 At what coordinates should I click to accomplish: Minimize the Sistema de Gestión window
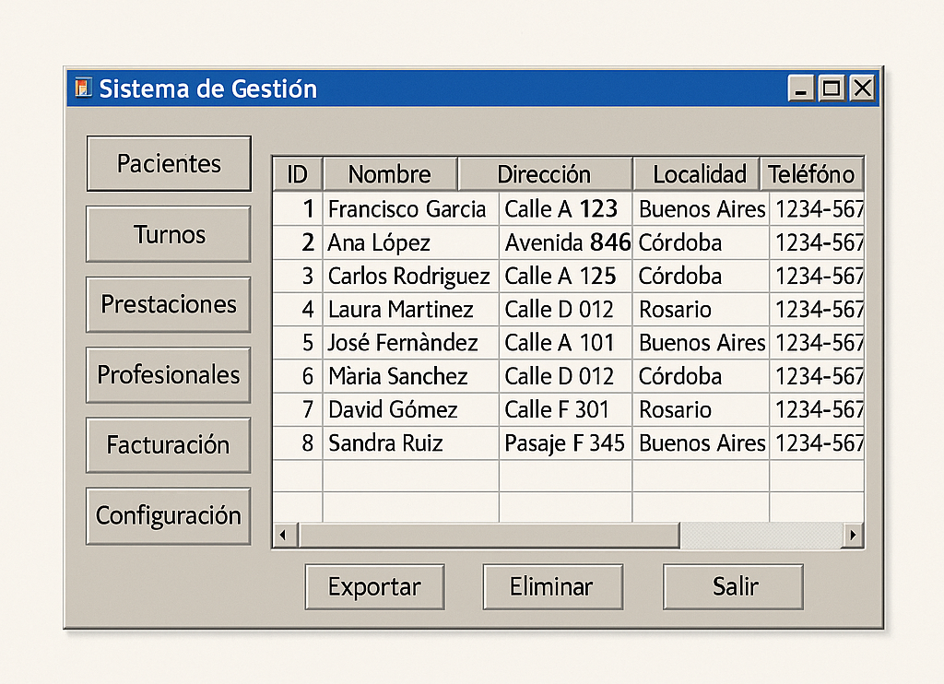click(801, 88)
